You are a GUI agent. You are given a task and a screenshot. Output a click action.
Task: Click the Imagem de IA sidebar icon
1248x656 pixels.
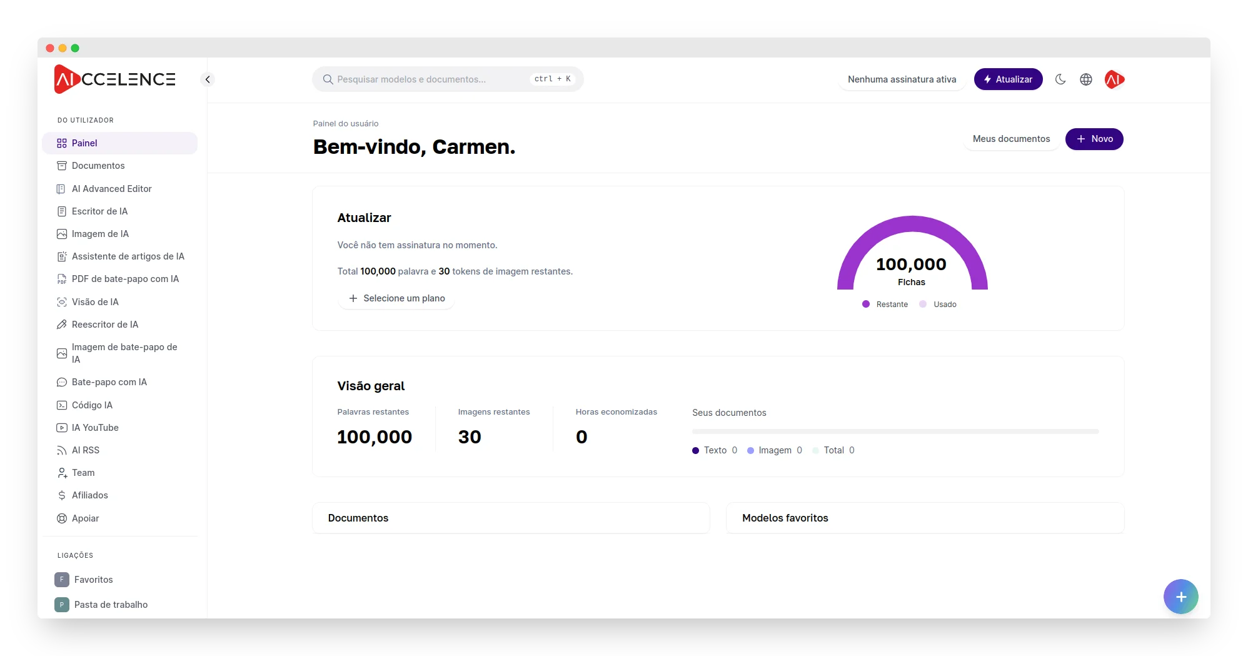[62, 234]
